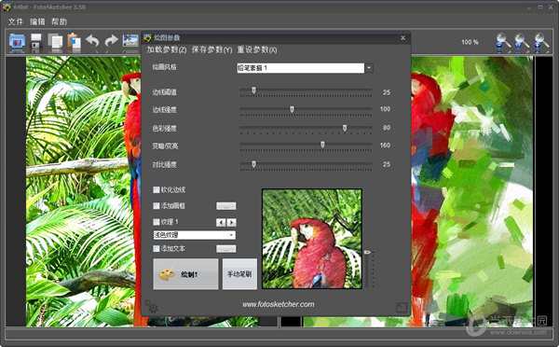The height and width of the screenshot is (347, 559).
Task: Click the drawing style text field
Action: (x=301, y=68)
